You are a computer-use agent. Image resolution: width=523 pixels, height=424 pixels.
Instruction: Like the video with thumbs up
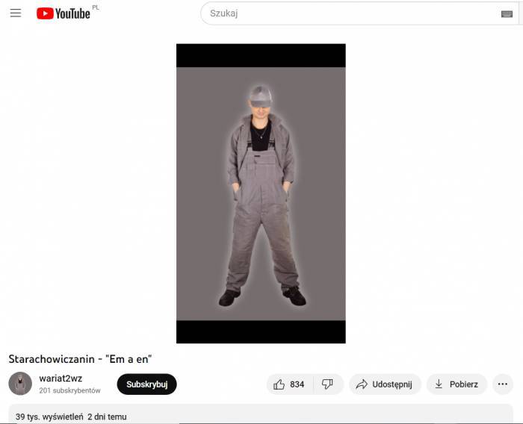(279, 384)
